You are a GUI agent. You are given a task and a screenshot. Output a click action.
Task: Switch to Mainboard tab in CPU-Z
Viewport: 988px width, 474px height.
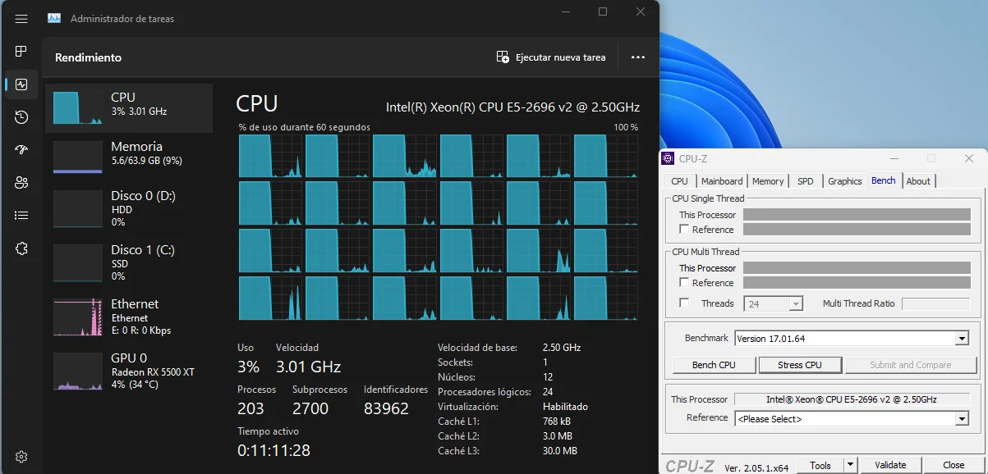coord(722,181)
